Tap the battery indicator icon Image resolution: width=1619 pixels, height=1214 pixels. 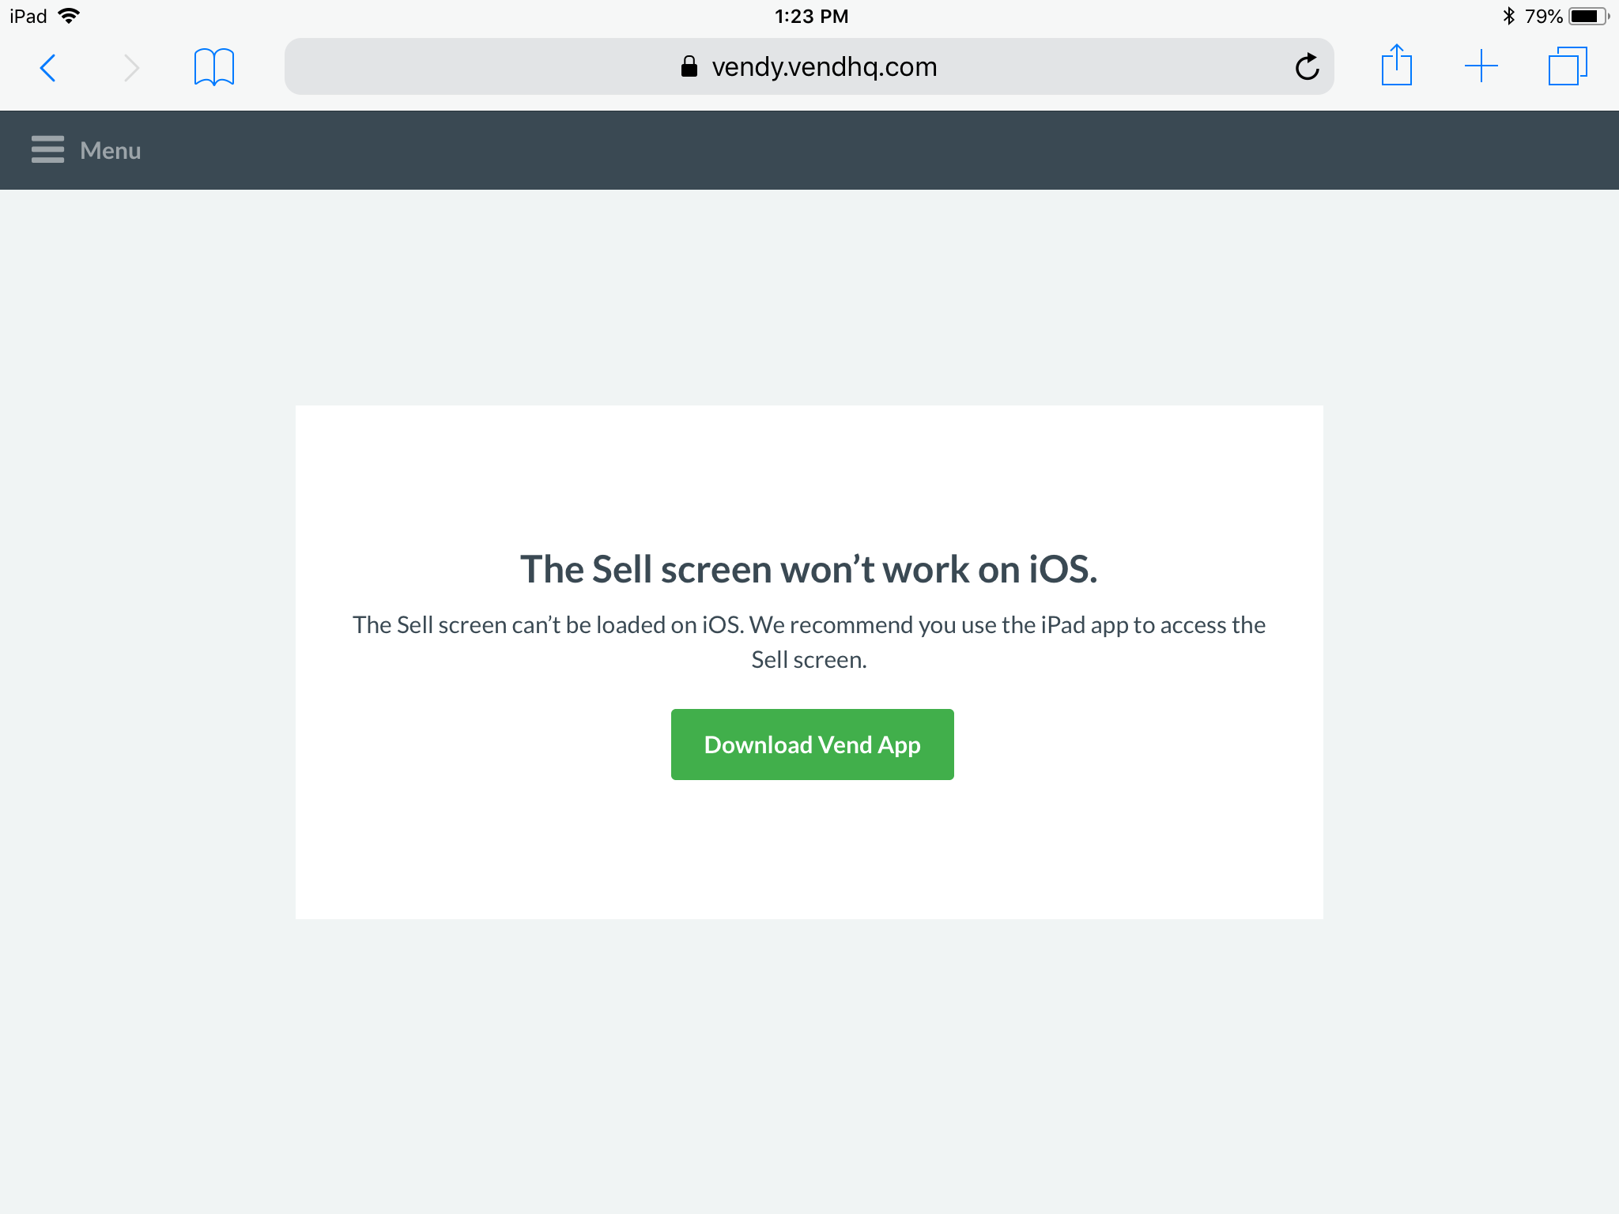coord(1589,16)
